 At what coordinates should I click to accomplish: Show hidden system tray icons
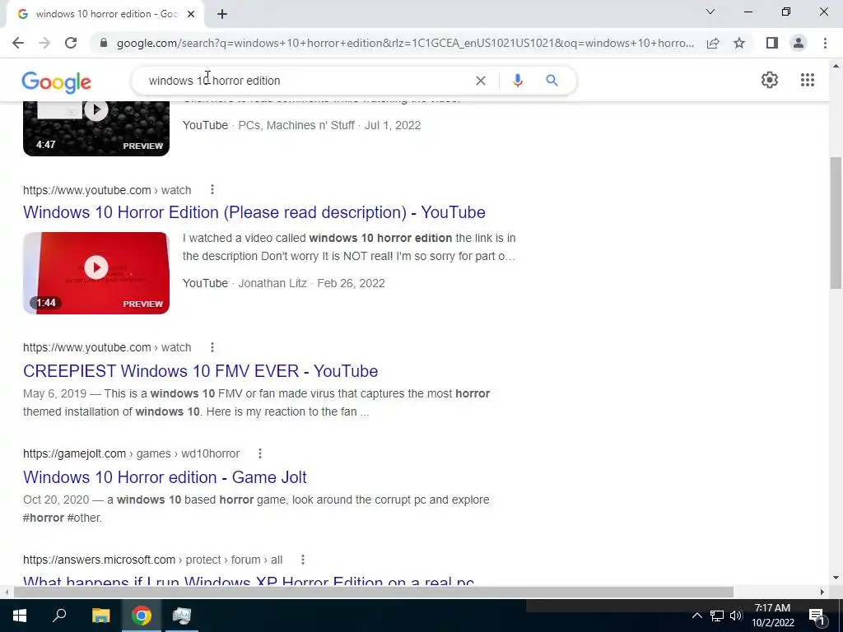(696, 616)
